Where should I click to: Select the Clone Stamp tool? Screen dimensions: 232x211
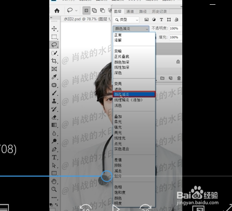54,101
